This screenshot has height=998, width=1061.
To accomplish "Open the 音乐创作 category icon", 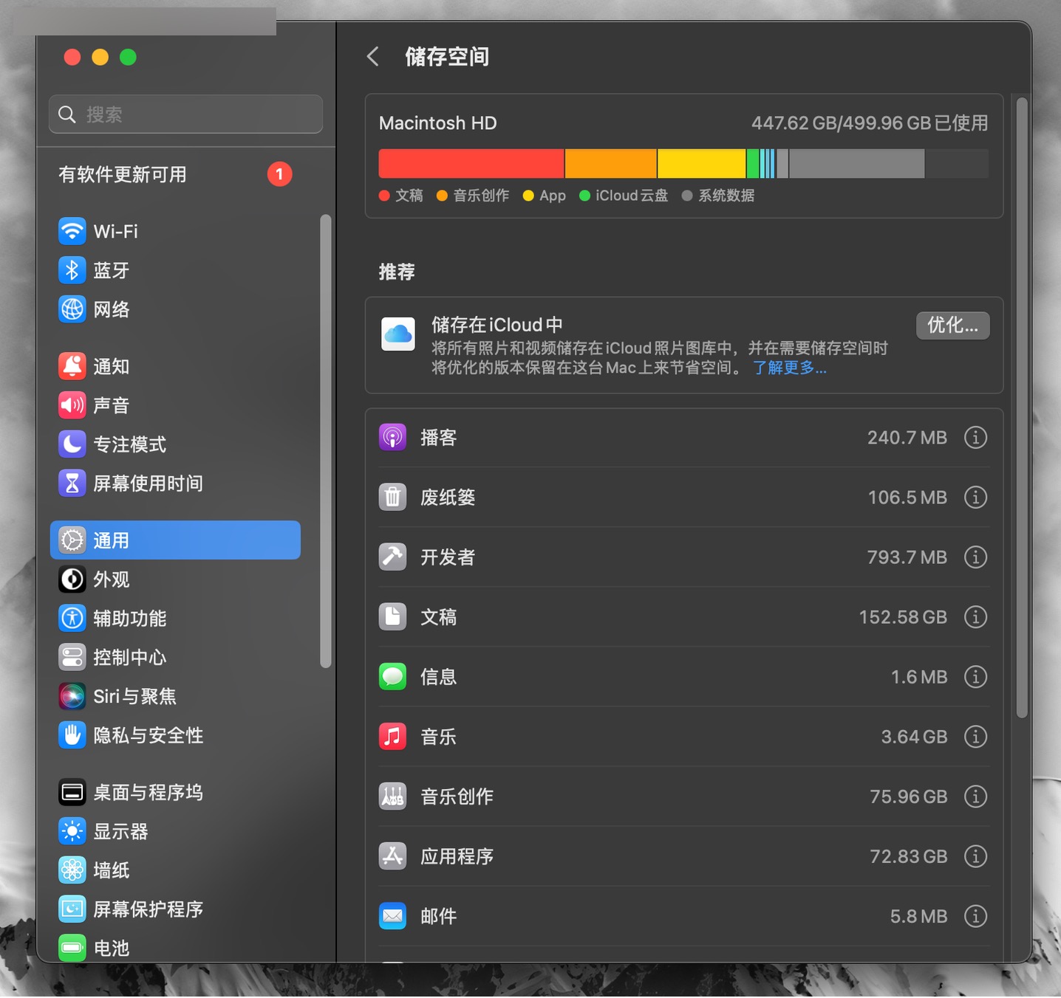I will (x=392, y=796).
